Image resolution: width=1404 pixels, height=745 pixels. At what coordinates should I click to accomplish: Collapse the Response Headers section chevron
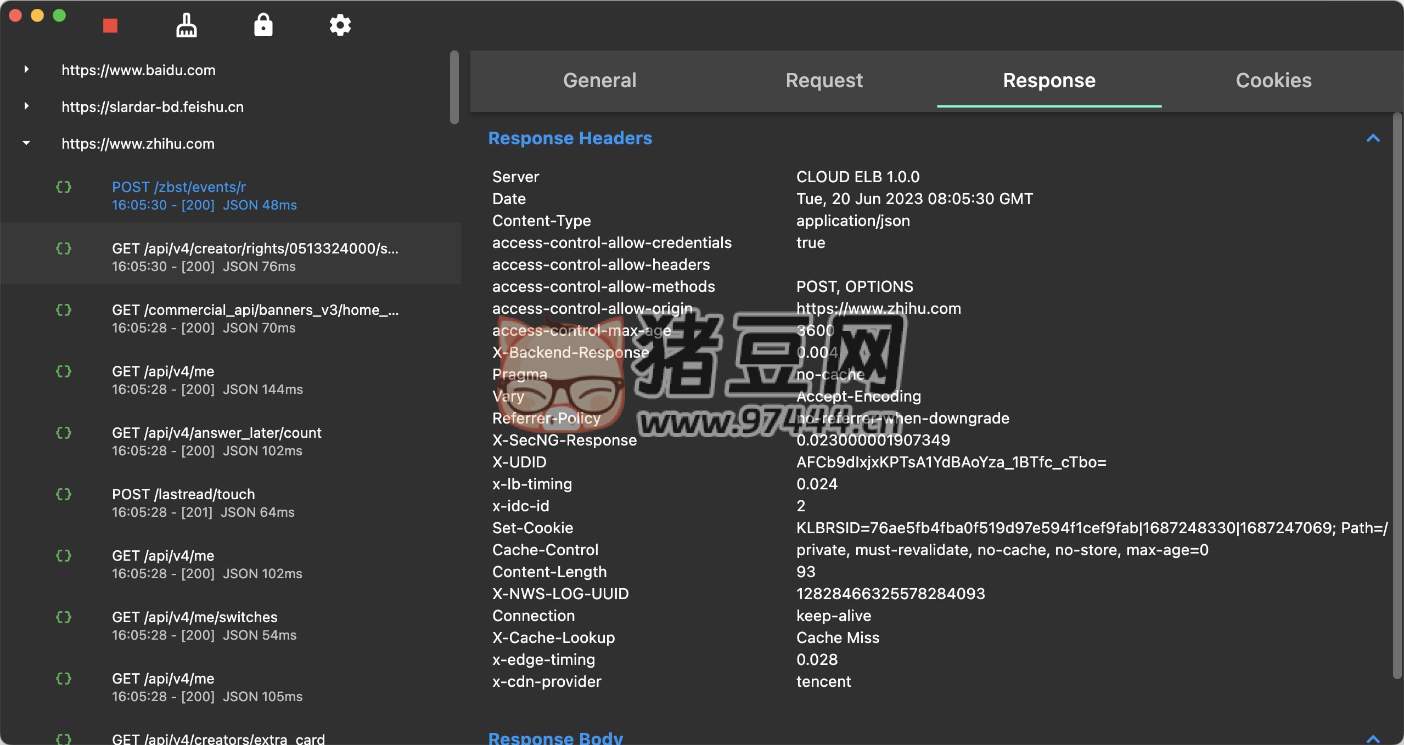coord(1373,138)
